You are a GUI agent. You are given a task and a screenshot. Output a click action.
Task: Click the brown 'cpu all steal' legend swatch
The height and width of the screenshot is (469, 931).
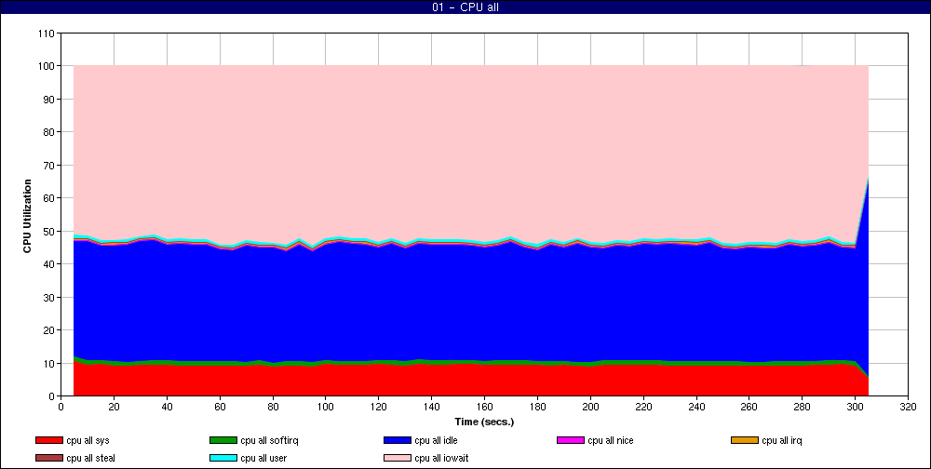[49, 459]
